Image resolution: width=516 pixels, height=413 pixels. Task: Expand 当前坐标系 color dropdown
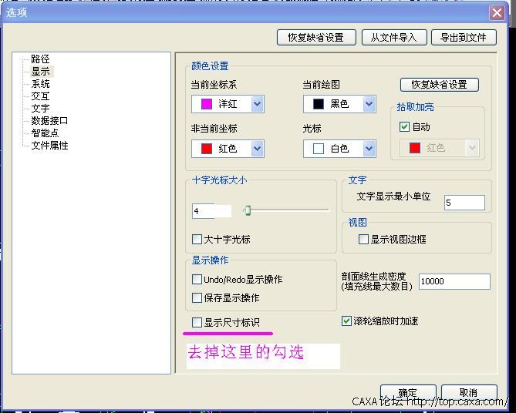point(257,104)
